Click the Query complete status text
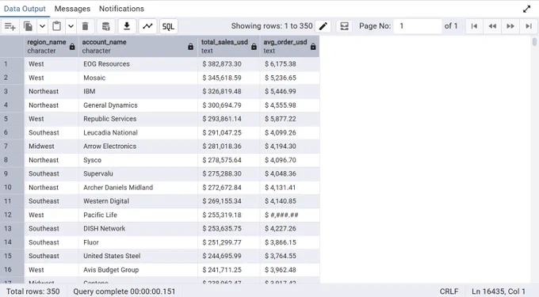Image resolution: width=539 pixels, height=297 pixels. (x=124, y=291)
